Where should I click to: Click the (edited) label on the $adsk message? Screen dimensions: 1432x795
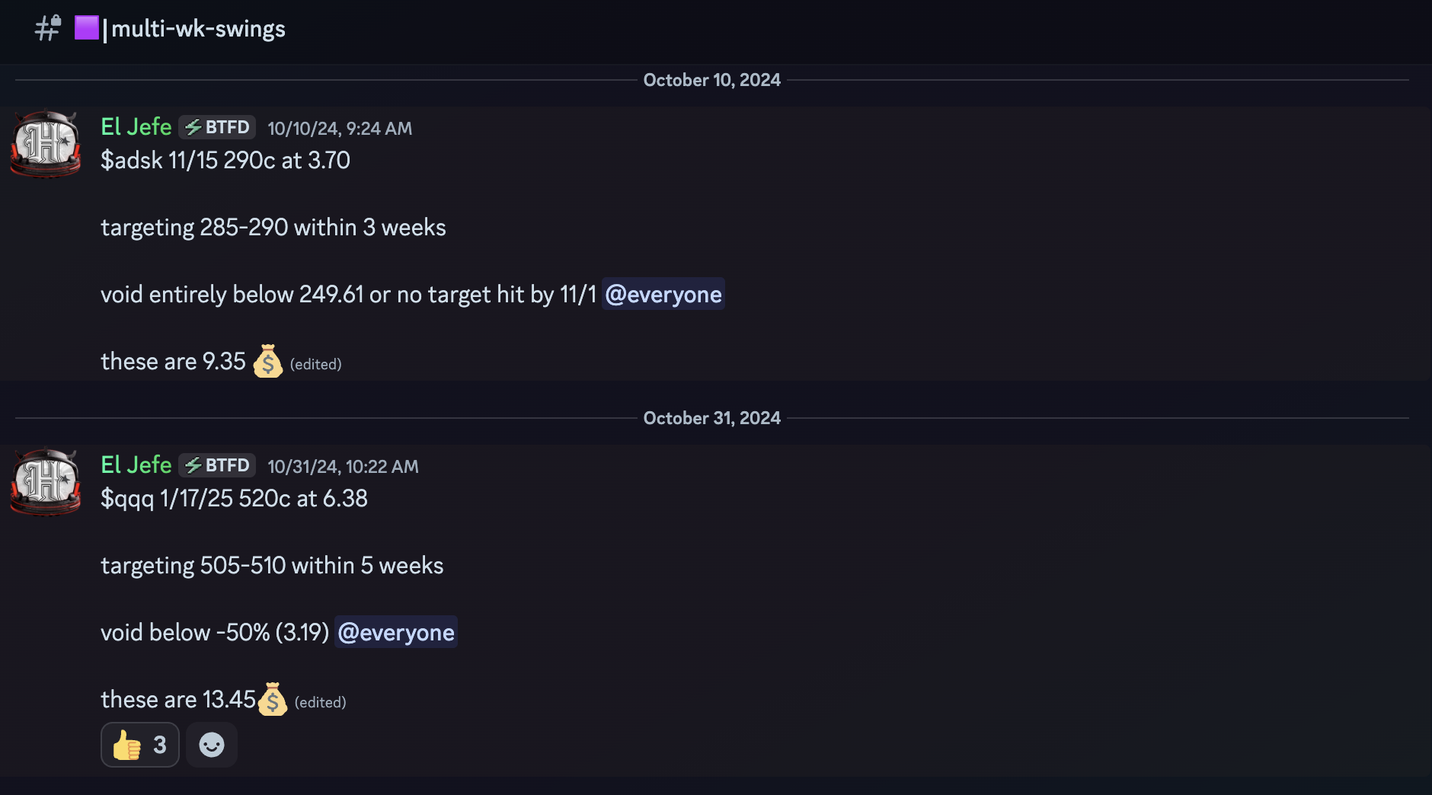point(315,365)
